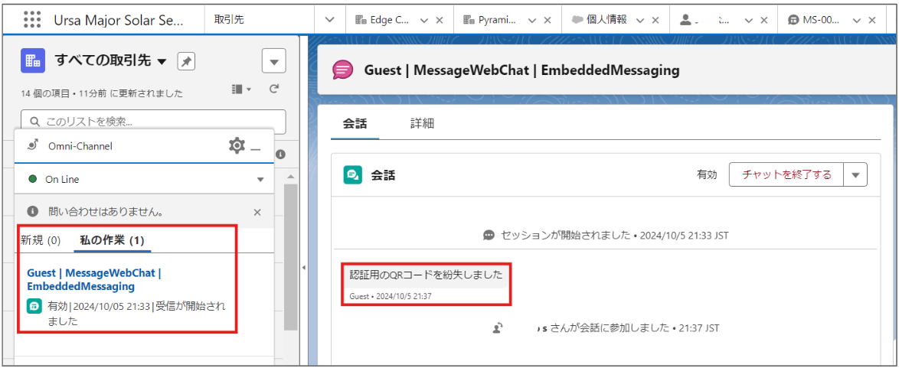Screen dimensions: 899x368
Task: Click the info icon behind the Omni-Channel panel
Action: pos(280,155)
